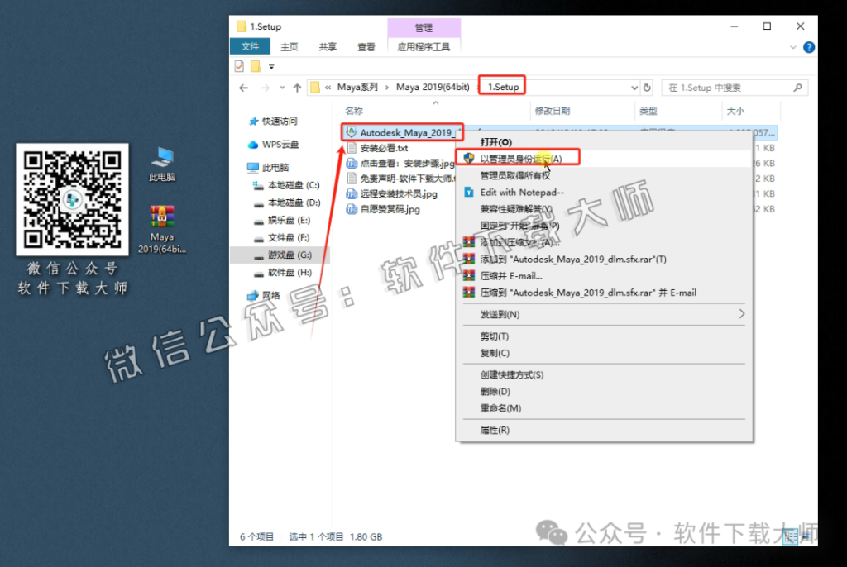This screenshot has width=847, height=567.
Task: Open the 此电脑 desktop icon
Action: (x=162, y=164)
